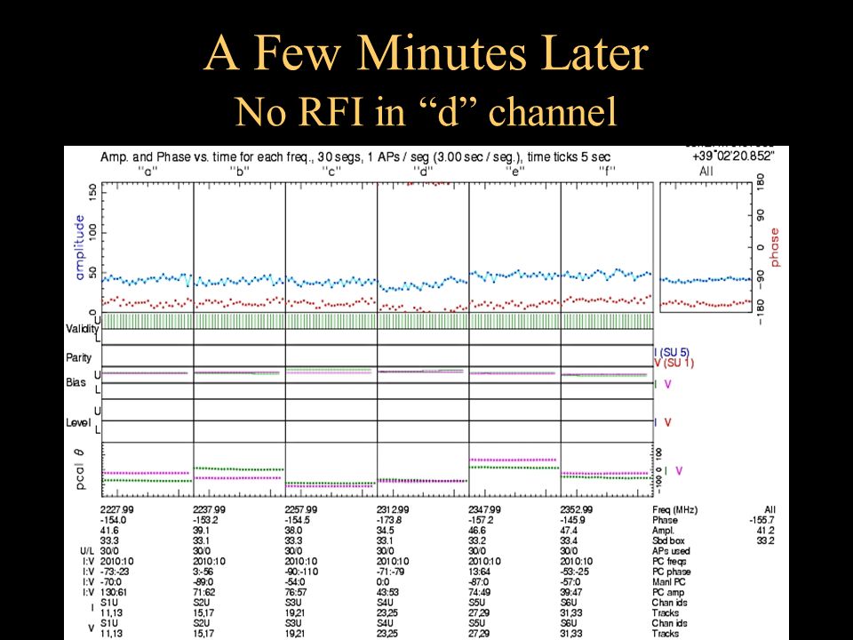
Task: Click the blue "amplitude" axis label
Action: [x=80, y=248]
